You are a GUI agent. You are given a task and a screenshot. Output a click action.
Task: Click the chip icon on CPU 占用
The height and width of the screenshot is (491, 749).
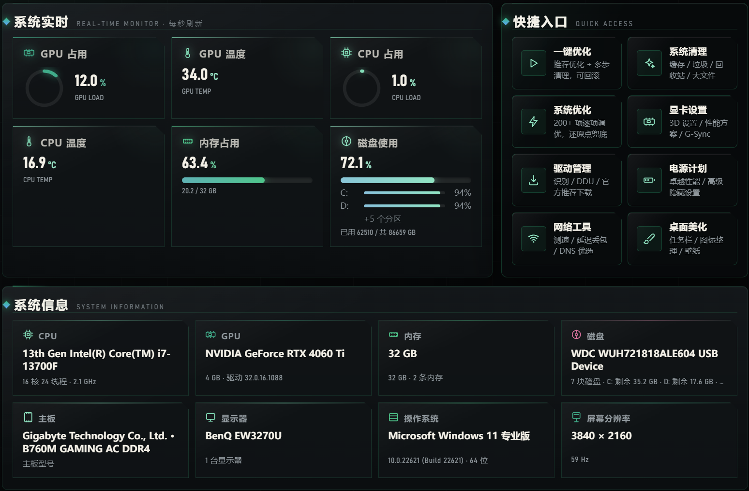pyautogui.click(x=346, y=53)
